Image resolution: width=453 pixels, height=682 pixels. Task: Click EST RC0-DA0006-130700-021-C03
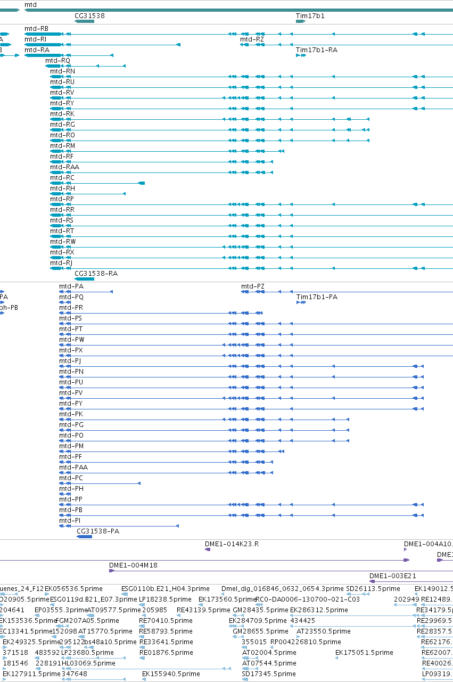tap(308, 599)
